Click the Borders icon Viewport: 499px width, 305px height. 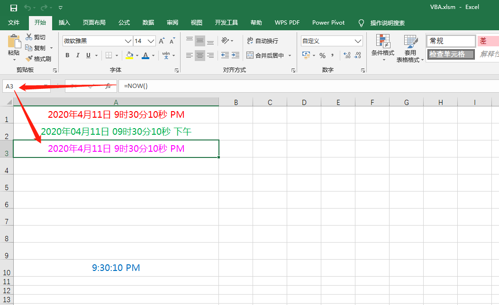(x=109, y=55)
